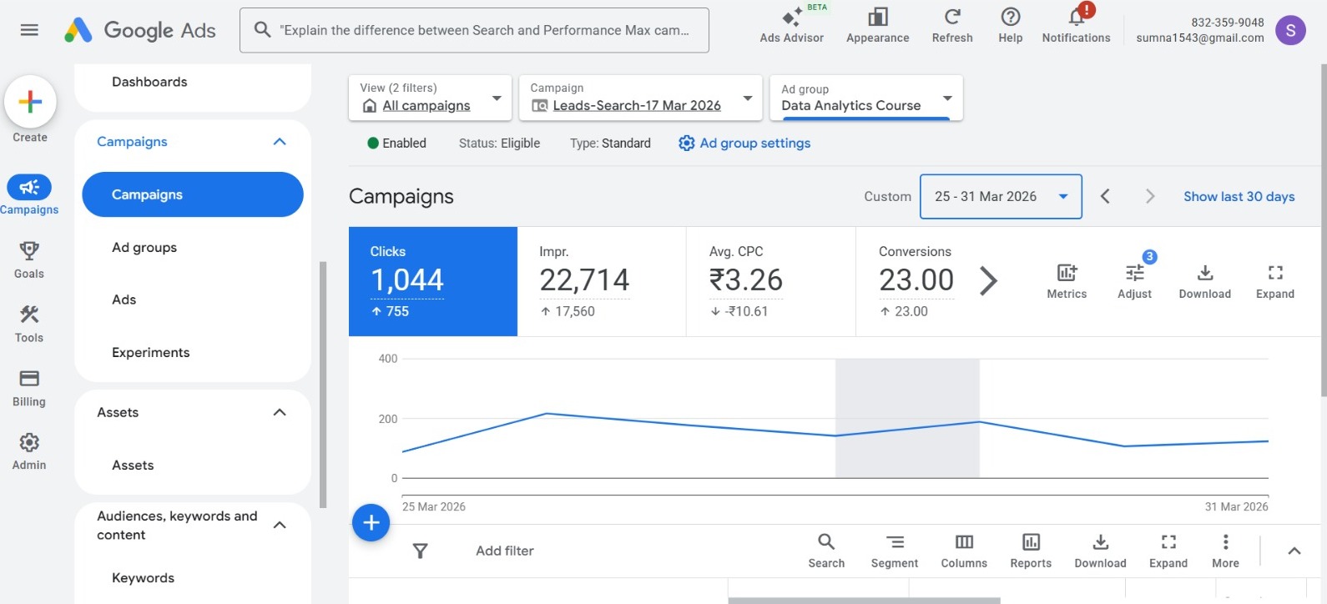1327x604 pixels.
Task: Collapse the Campaigns sidebar section
Action: [280, 142]
